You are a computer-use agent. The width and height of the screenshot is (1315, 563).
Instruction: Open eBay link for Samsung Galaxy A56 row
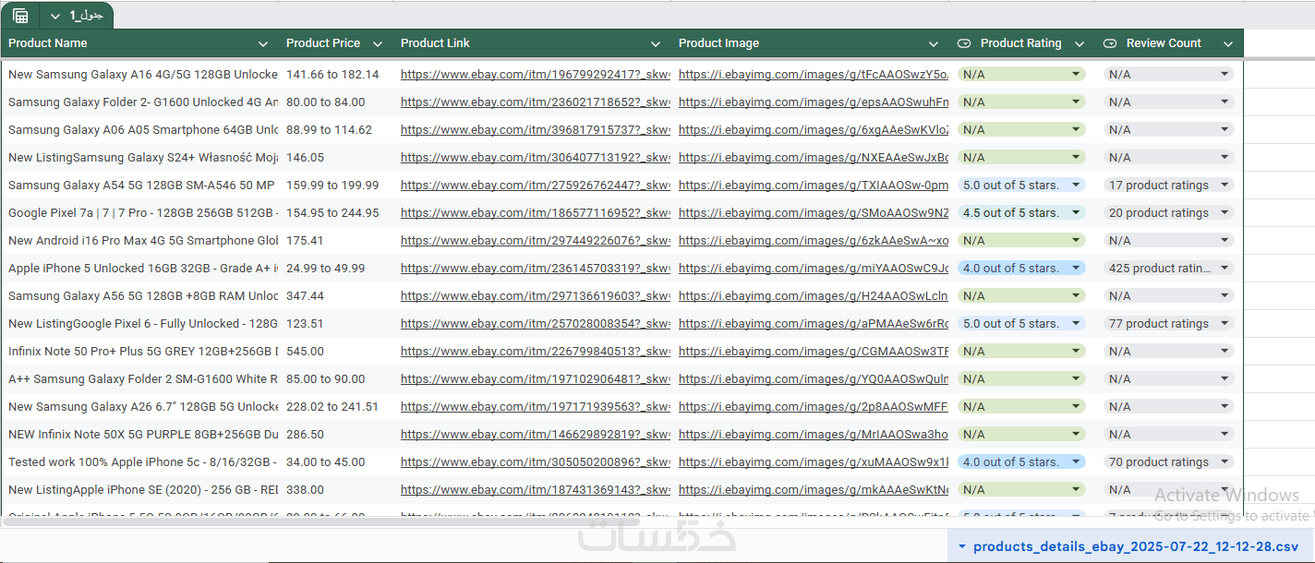coord(536,296)
